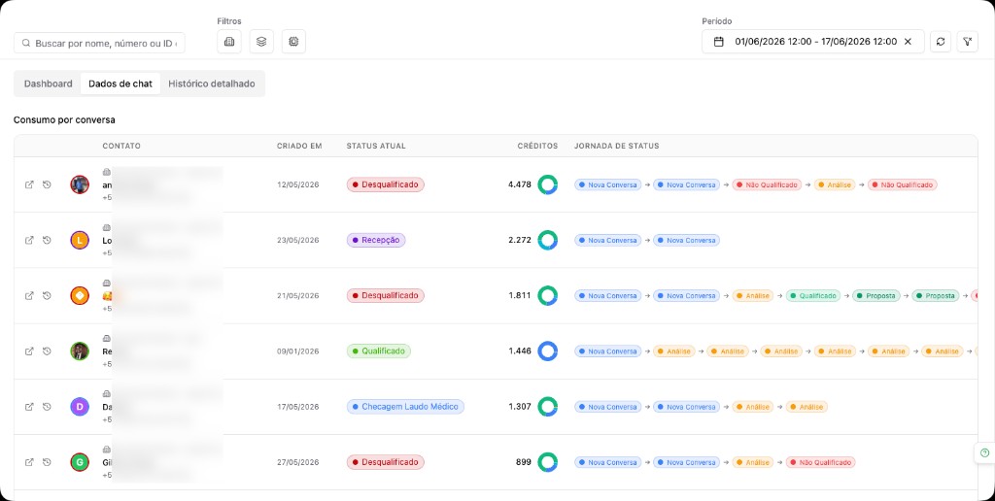The width and height of the screenshot is (995, 501).
Task: Click the credits donut chart beside 4.478
Action: [548, 184]
